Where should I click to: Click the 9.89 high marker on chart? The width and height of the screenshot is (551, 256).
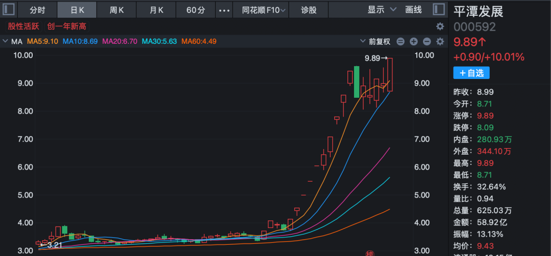pos(375,59)
